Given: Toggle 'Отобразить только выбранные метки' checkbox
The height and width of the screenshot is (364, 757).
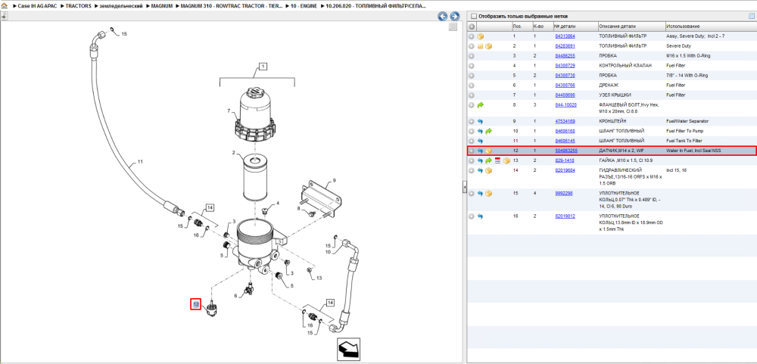Looking at the screenshot, I should point(474,15).
